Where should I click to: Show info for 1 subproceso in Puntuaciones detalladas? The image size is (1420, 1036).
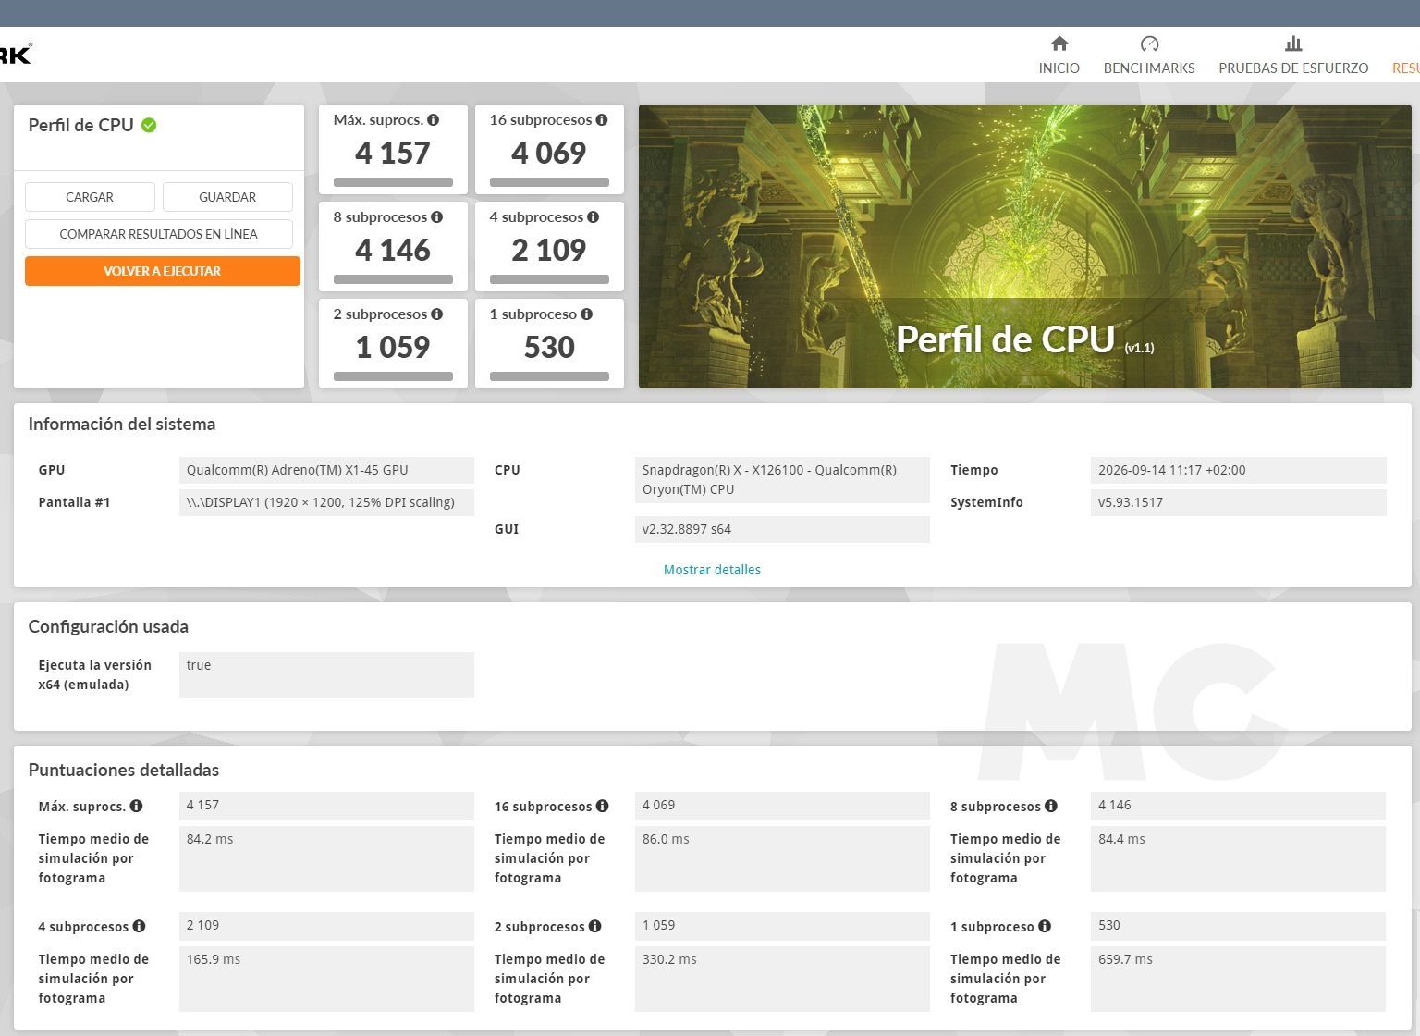click(1044, 926)
